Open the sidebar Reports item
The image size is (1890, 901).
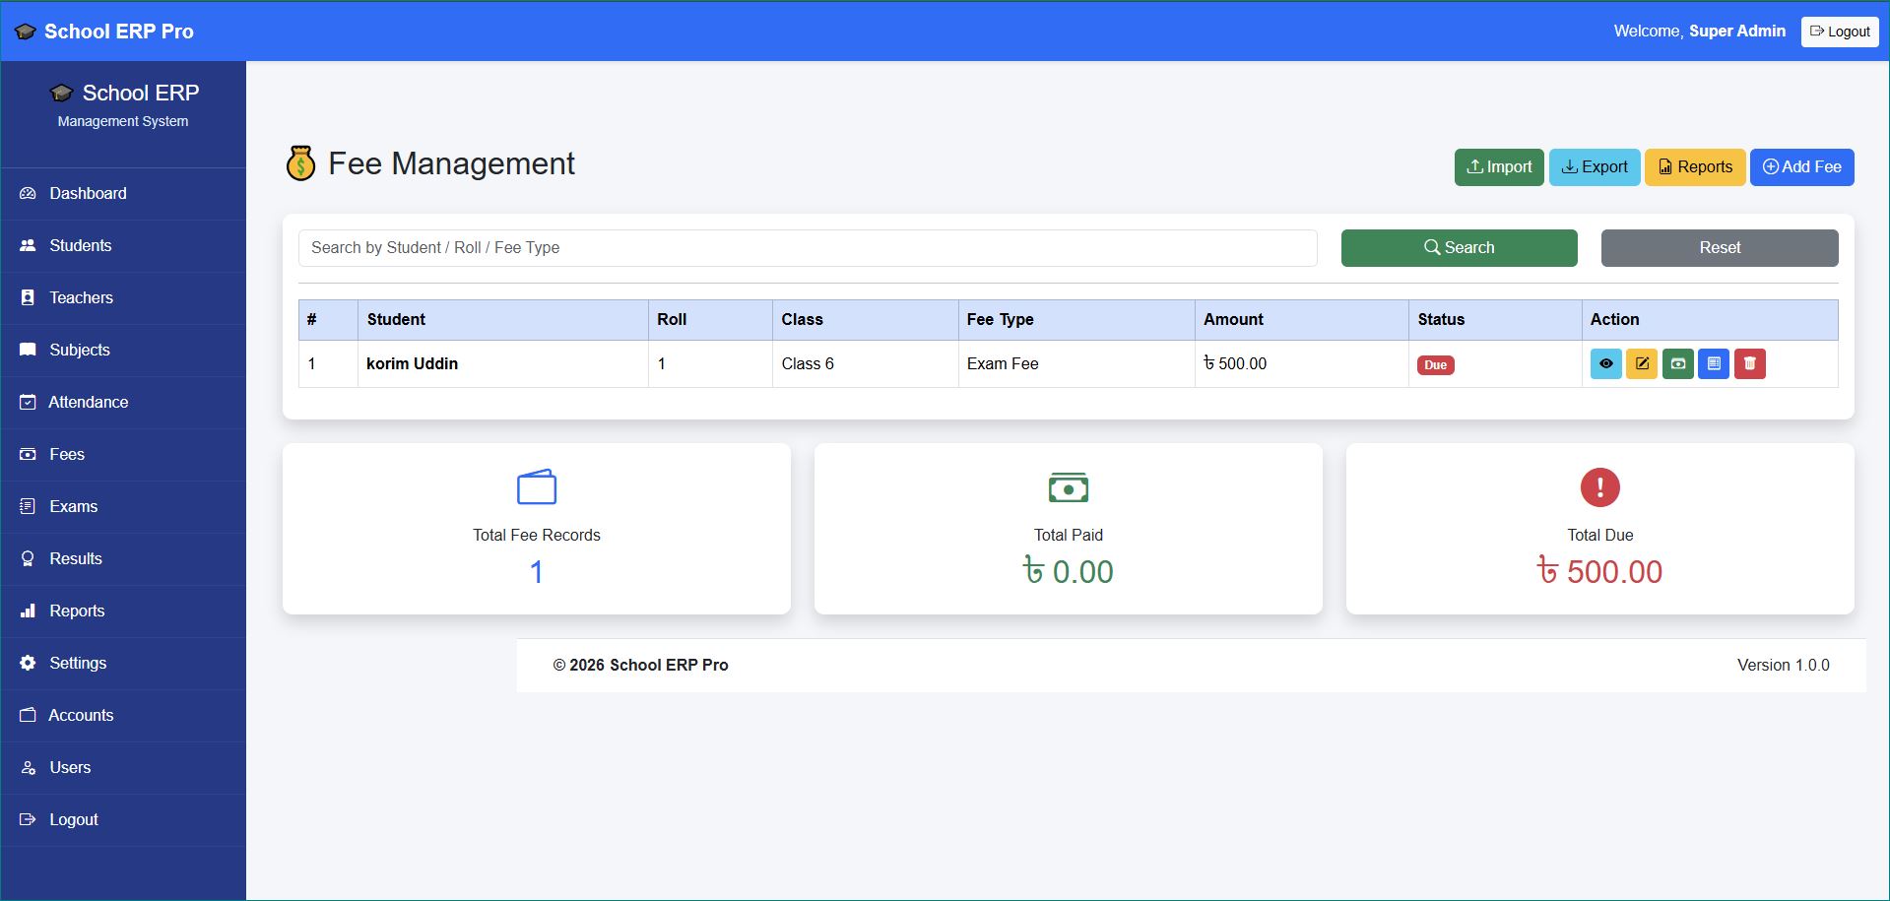coord(123,611)
